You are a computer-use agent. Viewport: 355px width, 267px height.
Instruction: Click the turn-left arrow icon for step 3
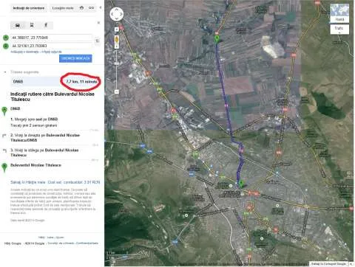[x=4, y=150]
